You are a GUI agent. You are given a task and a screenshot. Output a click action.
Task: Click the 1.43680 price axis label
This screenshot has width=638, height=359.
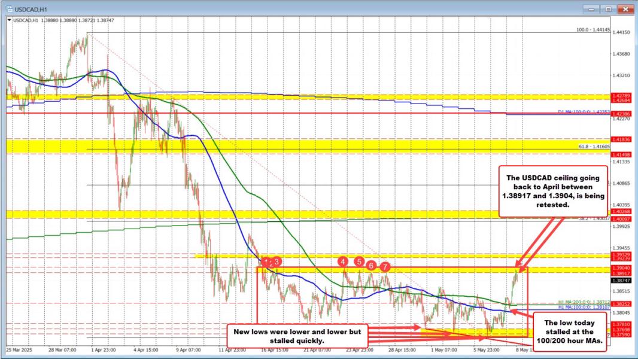tap(621, 54)
